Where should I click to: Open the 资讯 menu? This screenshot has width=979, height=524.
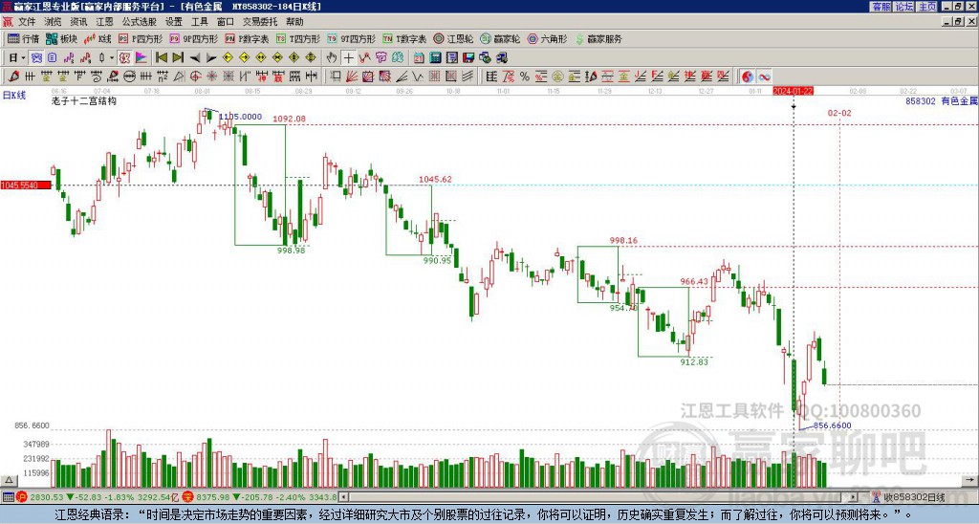coord(78,22)
